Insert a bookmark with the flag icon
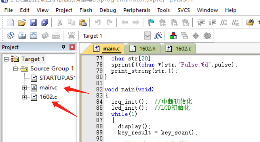Viewport: 260px width, 142px height. (151, 22)
